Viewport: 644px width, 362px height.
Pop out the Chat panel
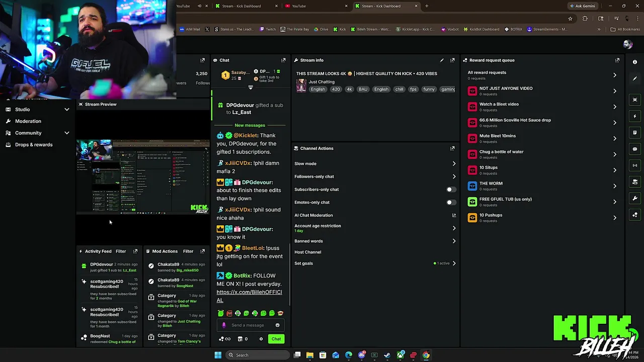point(283,60)
